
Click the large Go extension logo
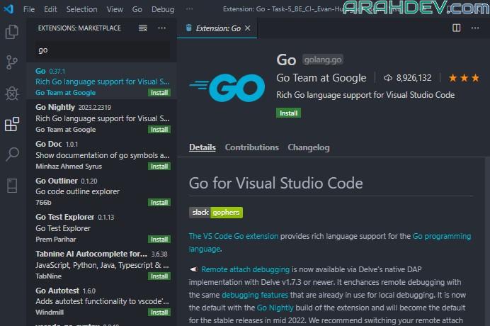(x=217, y=87)
